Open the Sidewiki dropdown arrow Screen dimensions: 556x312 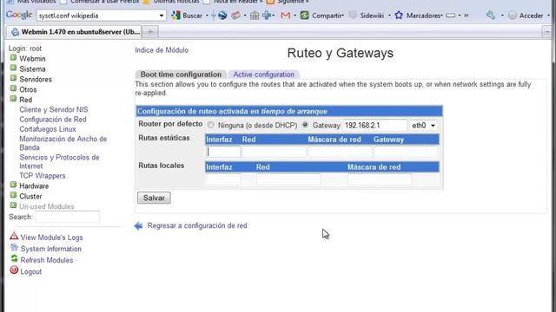(389, 16)
